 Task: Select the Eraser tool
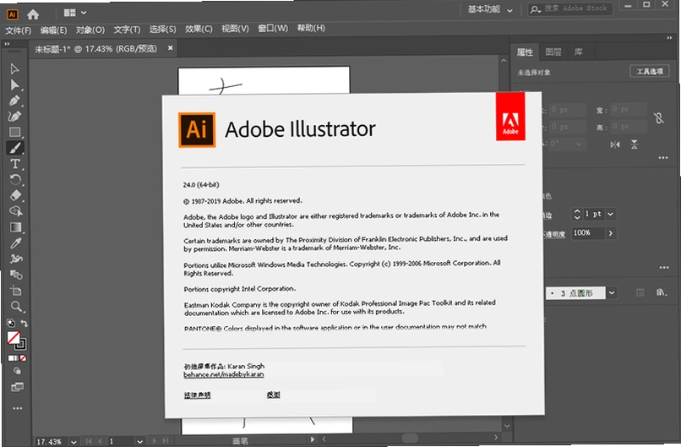click(16, 195)
